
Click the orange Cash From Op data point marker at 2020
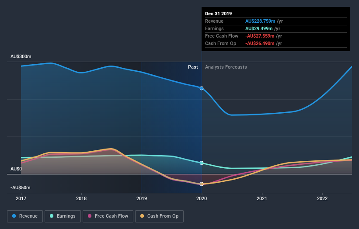pos(202,184)
